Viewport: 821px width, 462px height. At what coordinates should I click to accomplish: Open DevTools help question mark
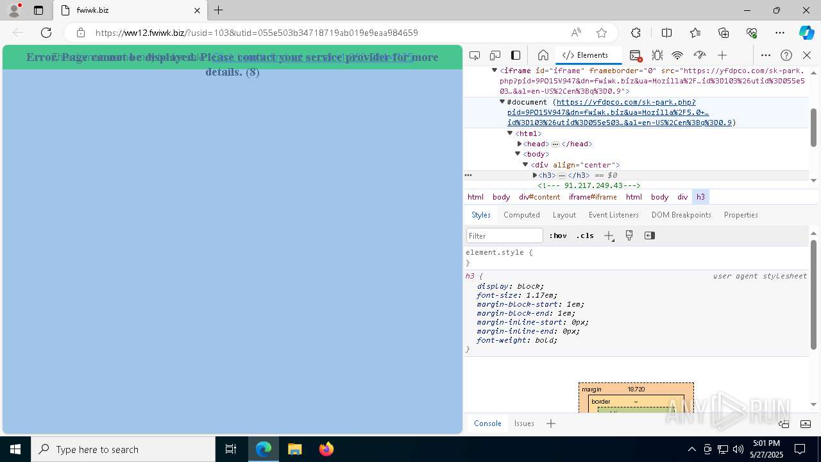[786, 55]
